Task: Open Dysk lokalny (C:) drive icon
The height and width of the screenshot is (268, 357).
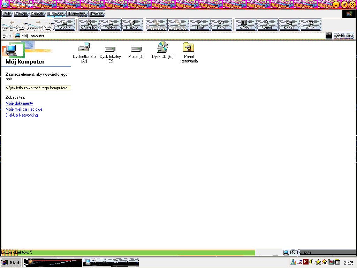Action: [110, 49]
